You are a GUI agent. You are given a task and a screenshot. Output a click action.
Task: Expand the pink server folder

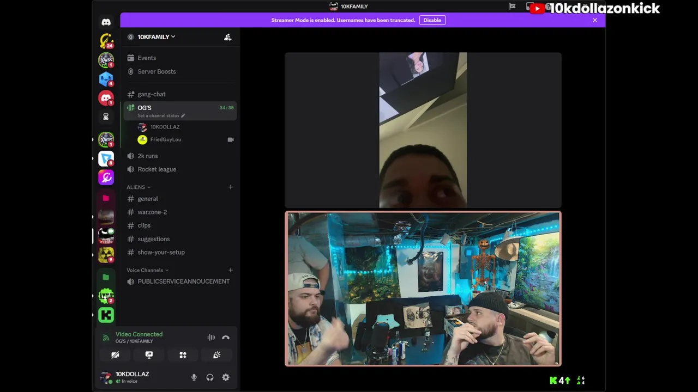(x=106, y=198)
